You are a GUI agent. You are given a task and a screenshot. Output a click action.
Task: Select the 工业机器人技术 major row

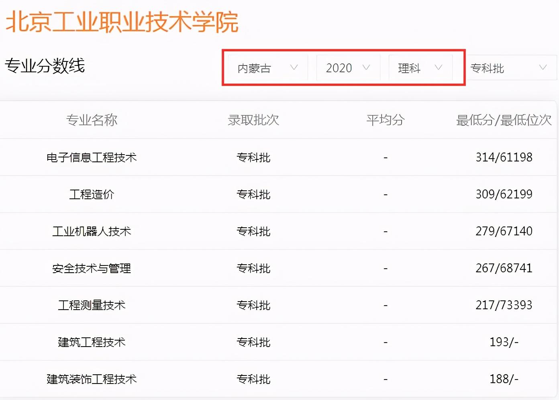[278, 231]
